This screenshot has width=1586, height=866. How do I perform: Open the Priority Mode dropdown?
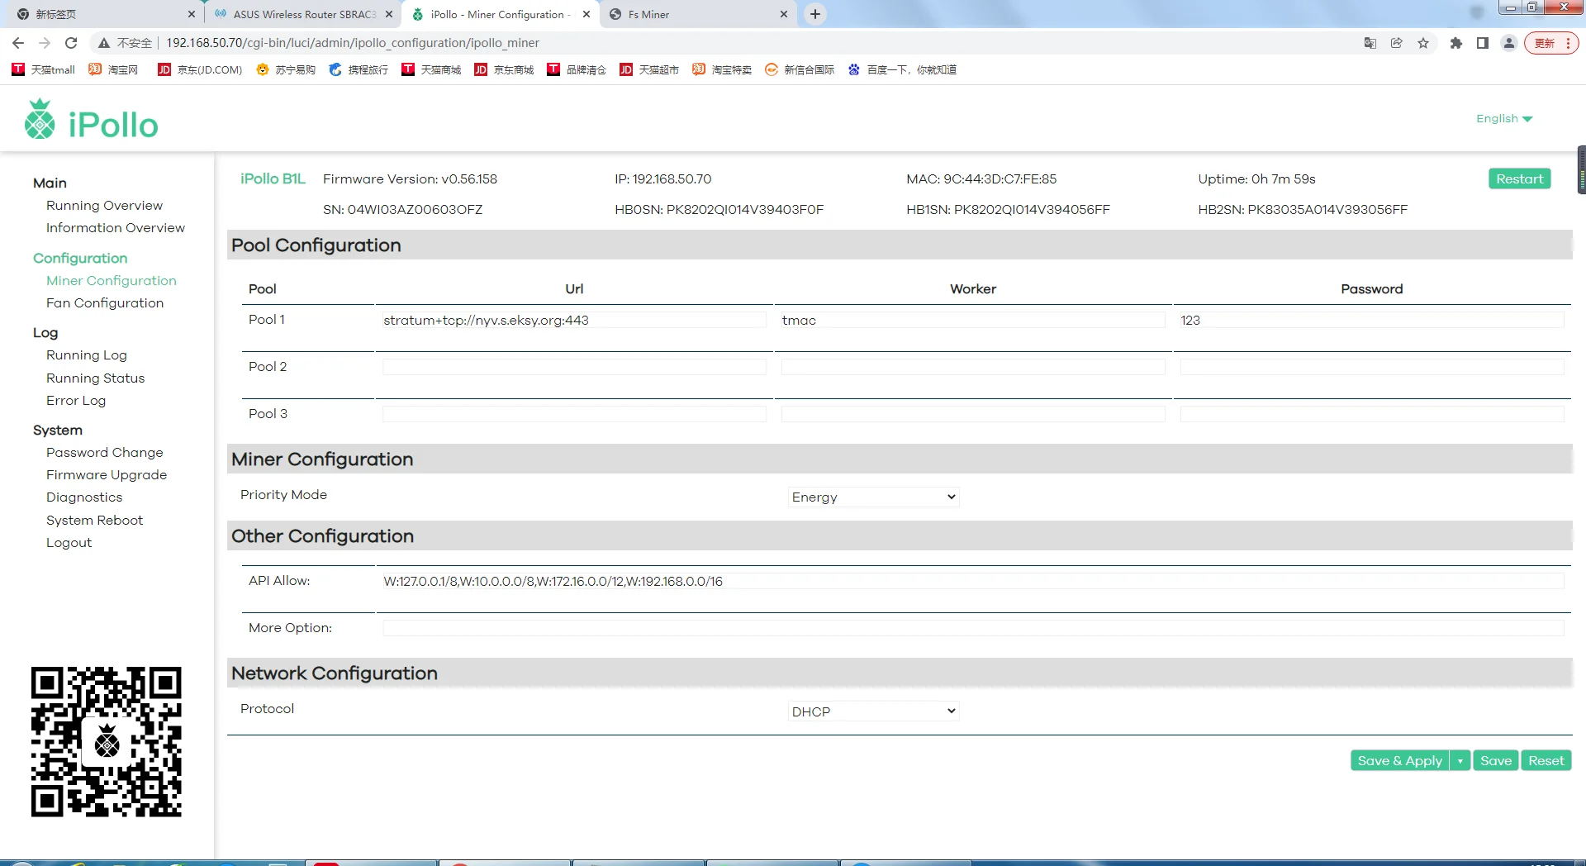[873, 497]
